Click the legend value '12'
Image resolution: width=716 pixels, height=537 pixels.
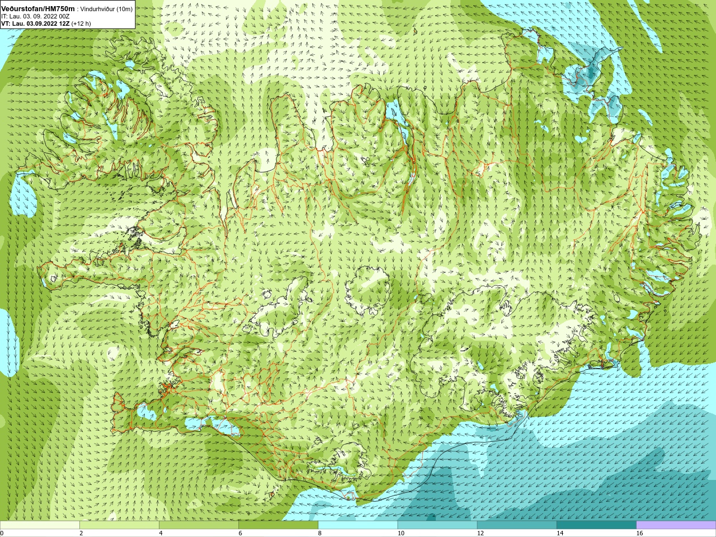click(x=481, y=533)
